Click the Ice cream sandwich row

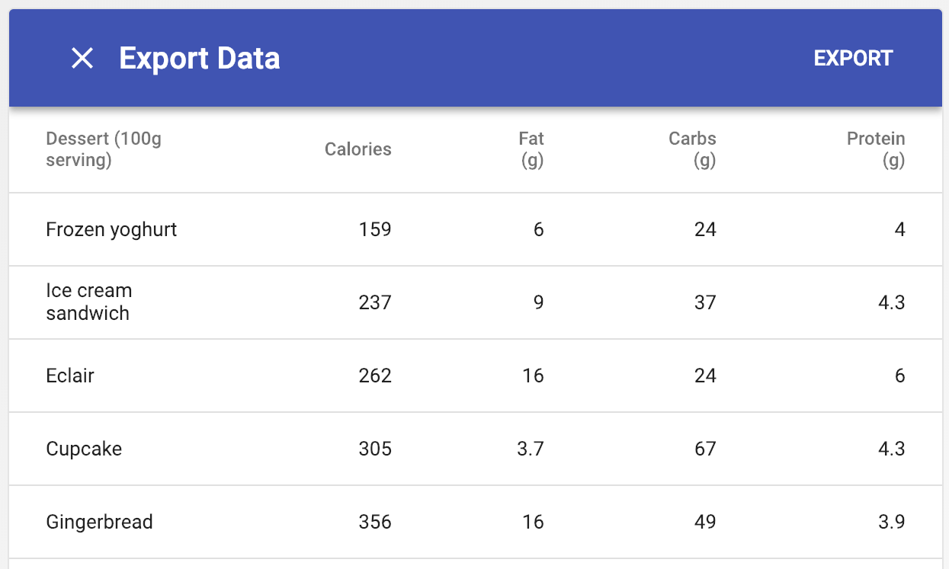tap(88, 302)
